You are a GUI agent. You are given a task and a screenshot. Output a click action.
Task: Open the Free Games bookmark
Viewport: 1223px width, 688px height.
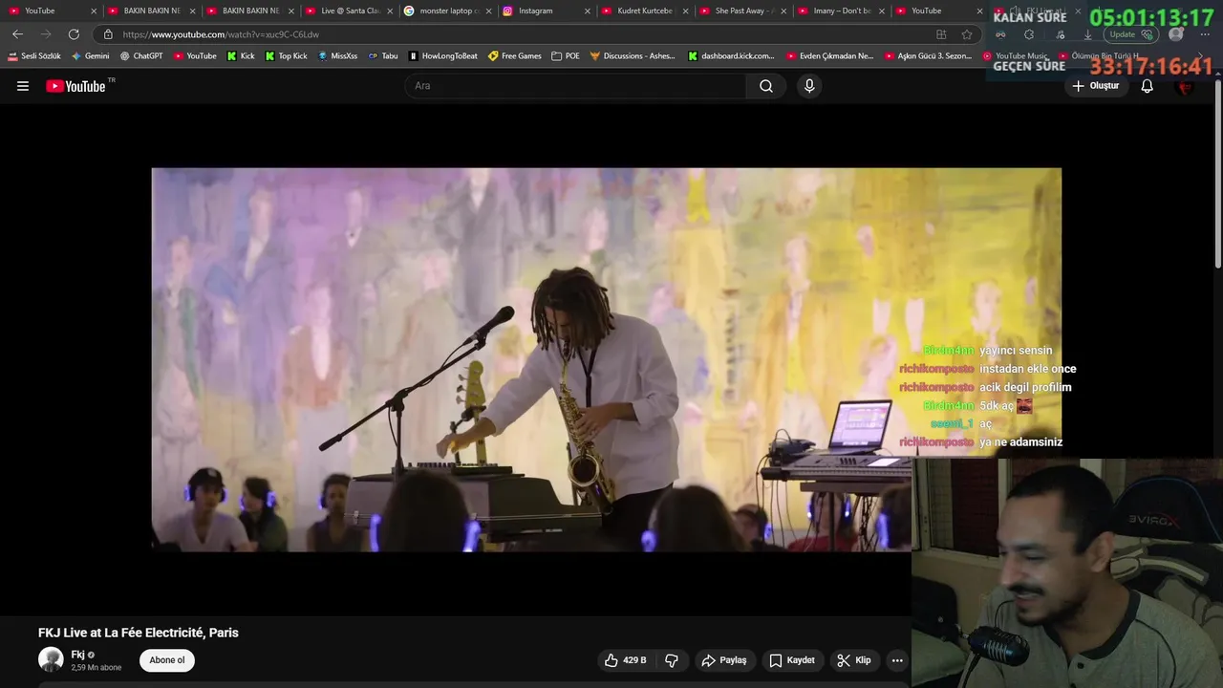[515, 56]
